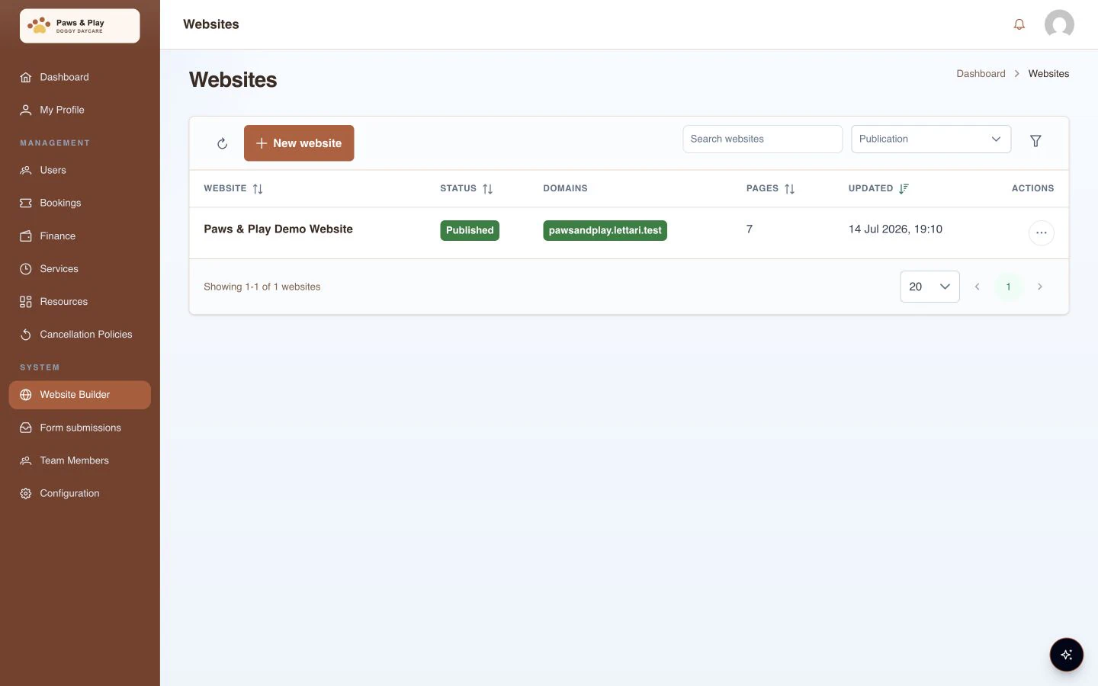Click the pawsandplay.lettari.test domain badge

pos(605,230)
